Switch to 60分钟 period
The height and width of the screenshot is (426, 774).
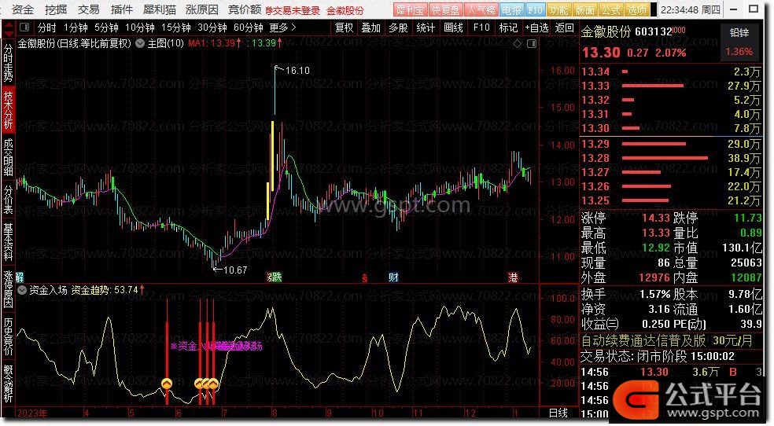coord(248,28)
